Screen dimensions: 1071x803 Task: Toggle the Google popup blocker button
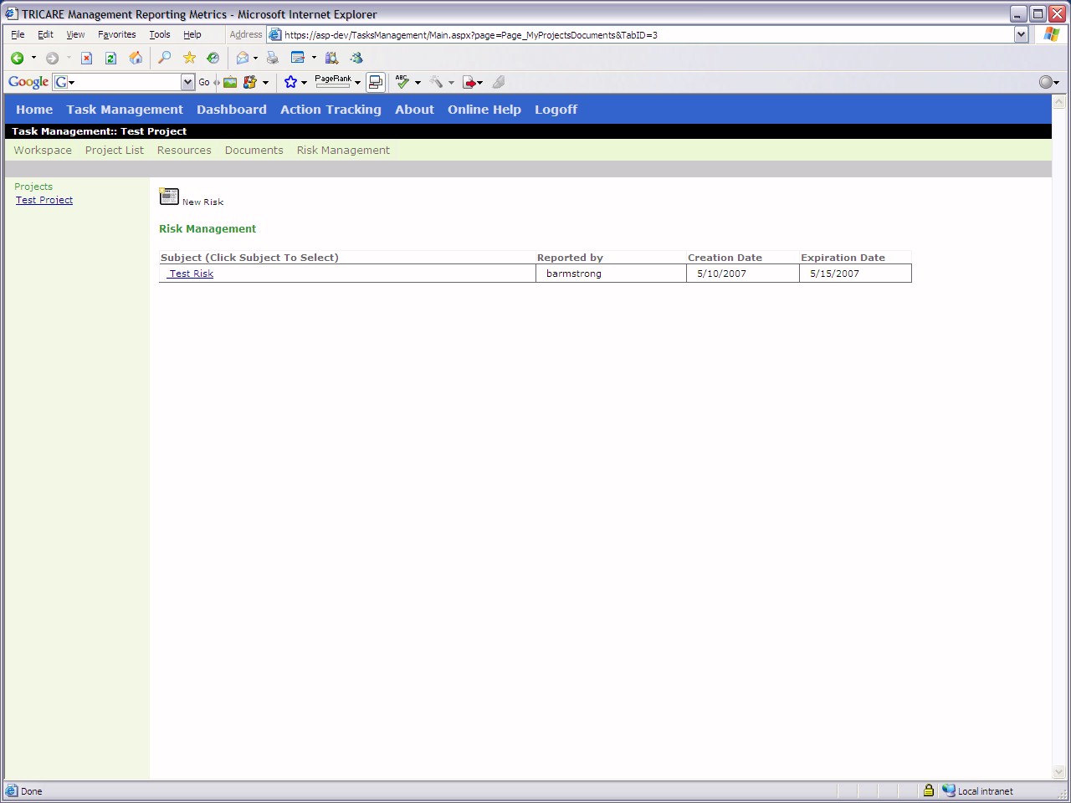coord(376,82)
